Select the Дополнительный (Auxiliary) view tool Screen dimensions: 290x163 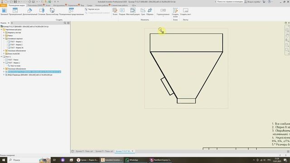[x=30, y=11]
